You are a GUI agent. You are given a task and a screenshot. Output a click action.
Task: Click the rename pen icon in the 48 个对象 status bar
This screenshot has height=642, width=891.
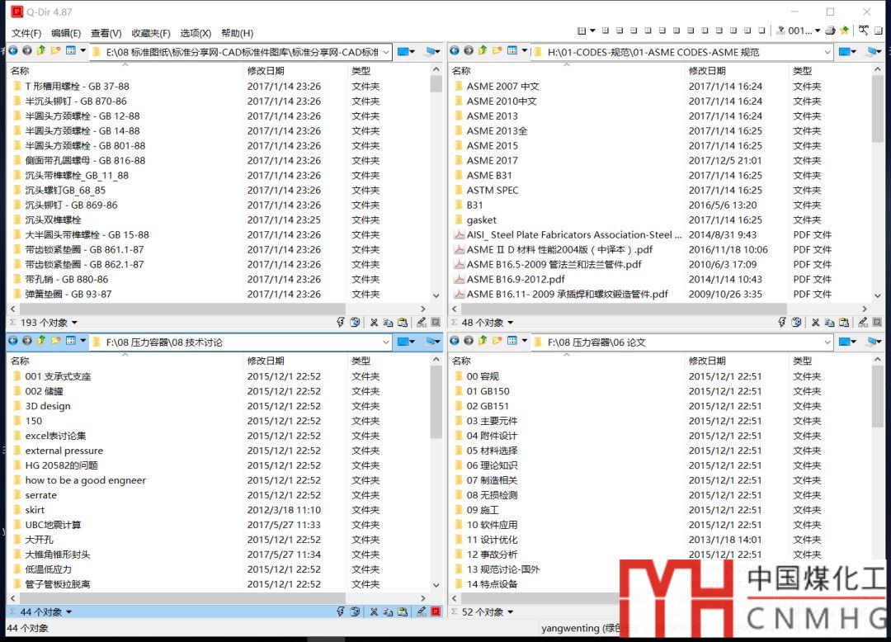pyautogui.click(x=863, y=322)
